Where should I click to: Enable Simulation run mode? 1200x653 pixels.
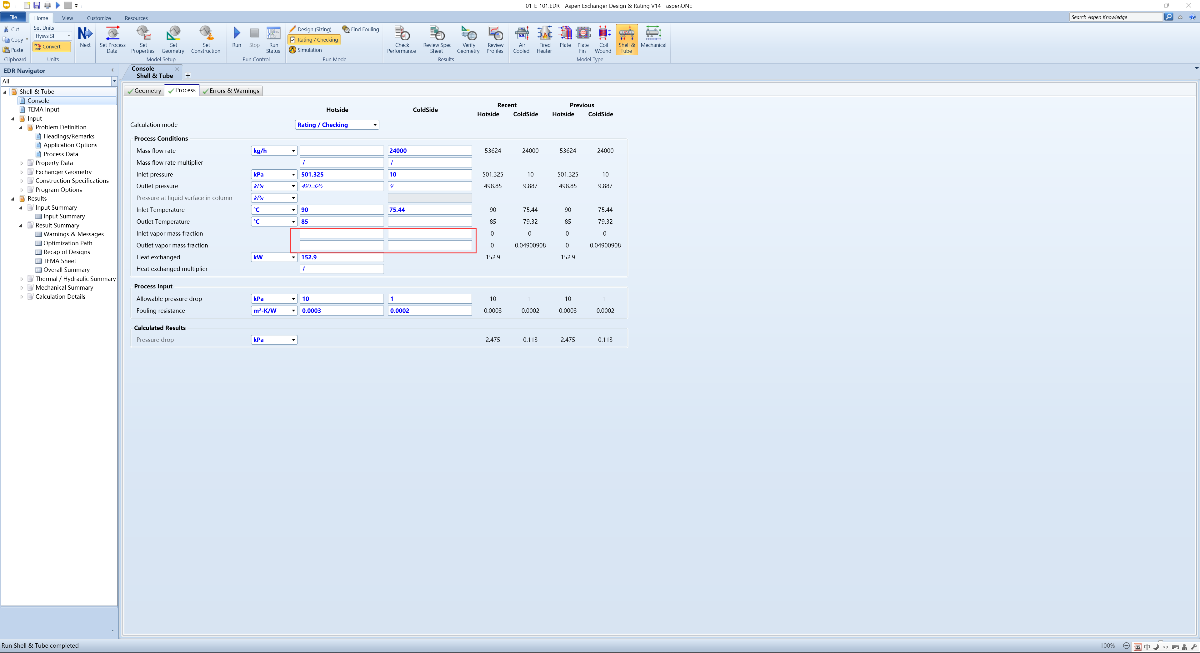(307, 50)
